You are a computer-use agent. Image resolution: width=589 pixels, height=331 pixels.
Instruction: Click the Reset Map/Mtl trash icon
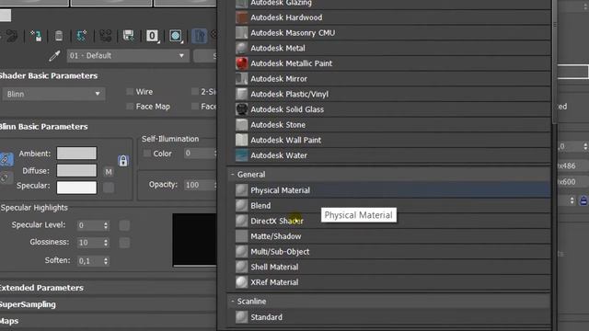tap(59, 36)
